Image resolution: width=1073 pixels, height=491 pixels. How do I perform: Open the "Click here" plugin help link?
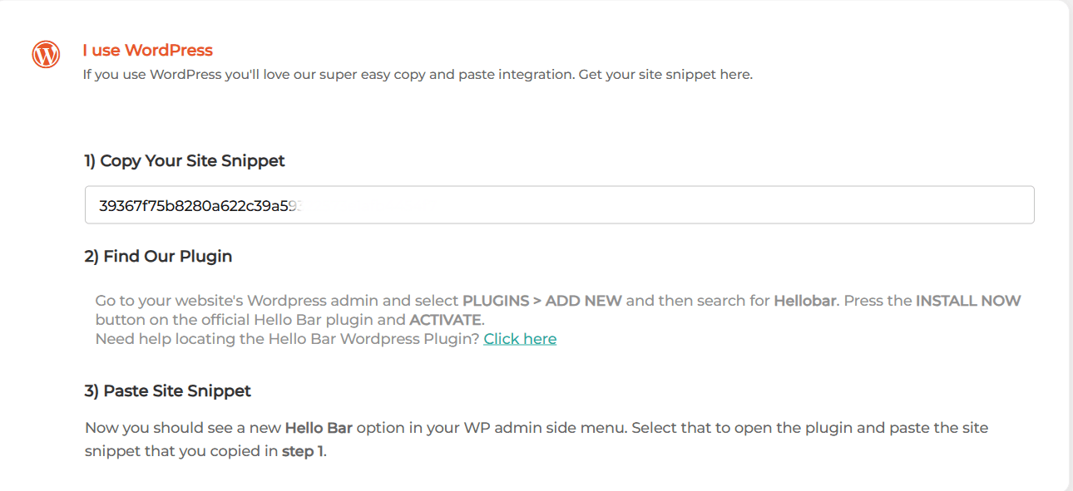tap(520, 339)
